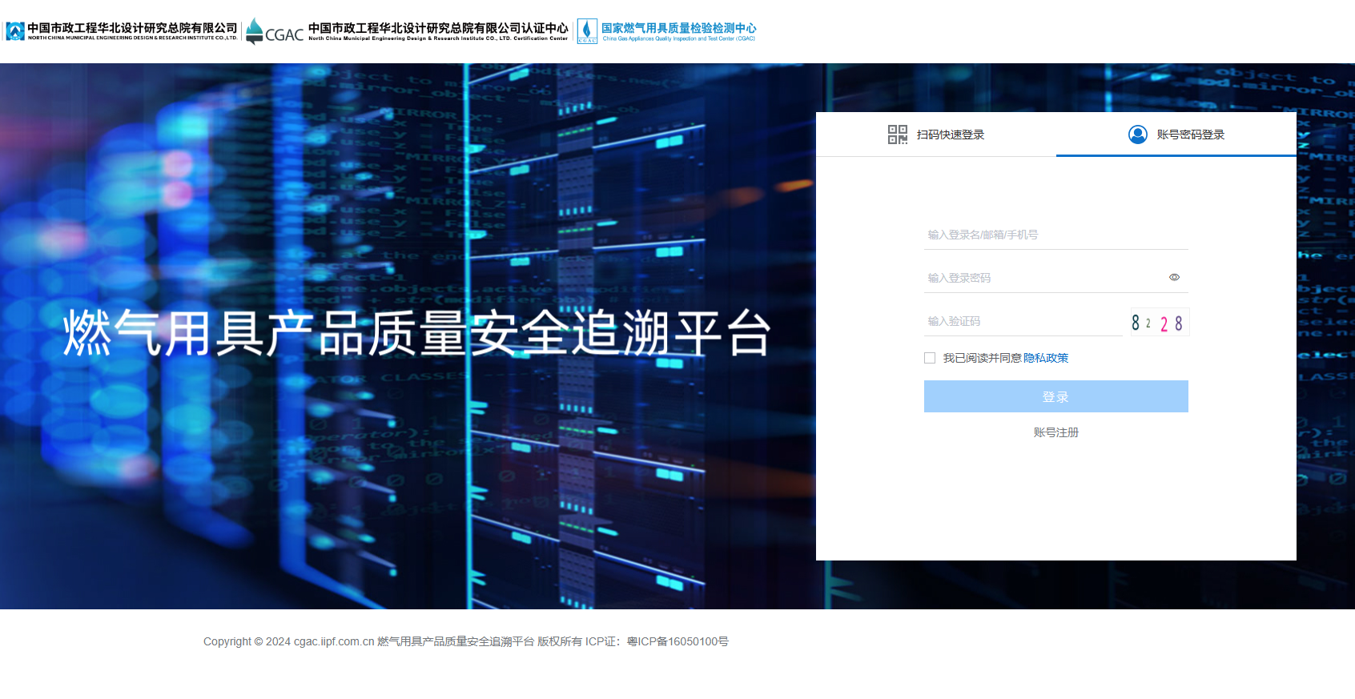Image resolution: width=1355 pixels, height=699 pixels.
Task: Select the 账号密码登录 tab
Action: (1190, 135)
